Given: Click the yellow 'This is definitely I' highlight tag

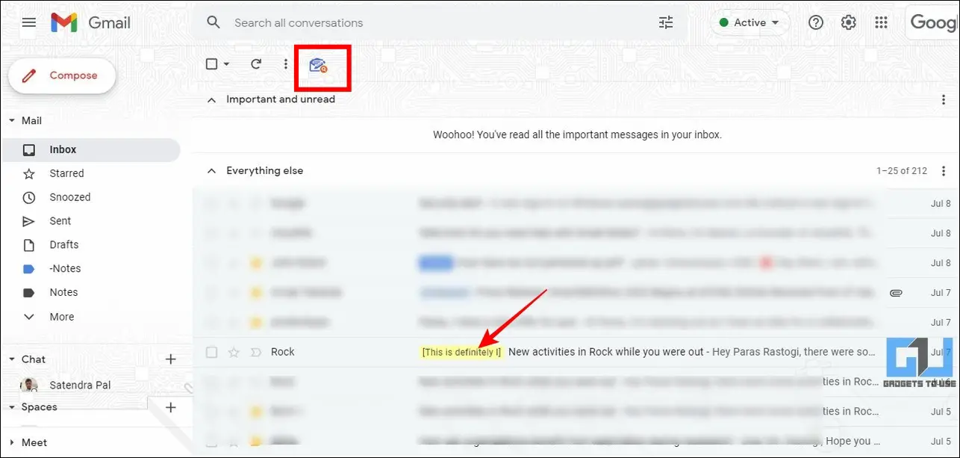Looking at the screenshot, I should (462, 352).
